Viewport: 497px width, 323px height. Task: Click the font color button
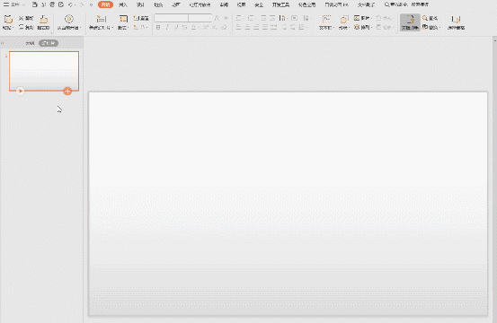pos(193,28)
